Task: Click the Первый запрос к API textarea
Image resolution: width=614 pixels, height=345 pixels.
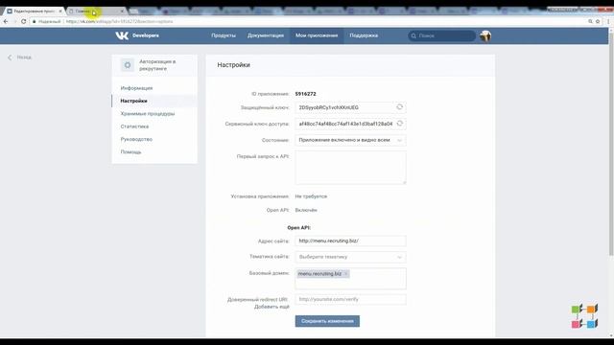Action: tap(350, 168)
